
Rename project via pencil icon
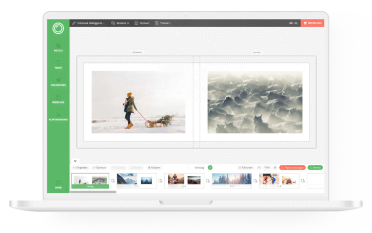click(x=74, y=23)
